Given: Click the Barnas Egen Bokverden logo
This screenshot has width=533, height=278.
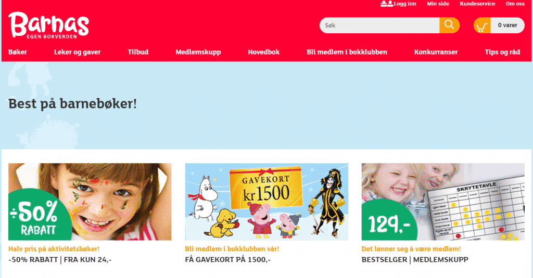Looking at the screenshot, I should 48,25.
